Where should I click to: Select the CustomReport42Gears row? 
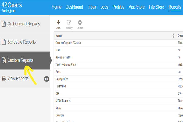(118, 43)
